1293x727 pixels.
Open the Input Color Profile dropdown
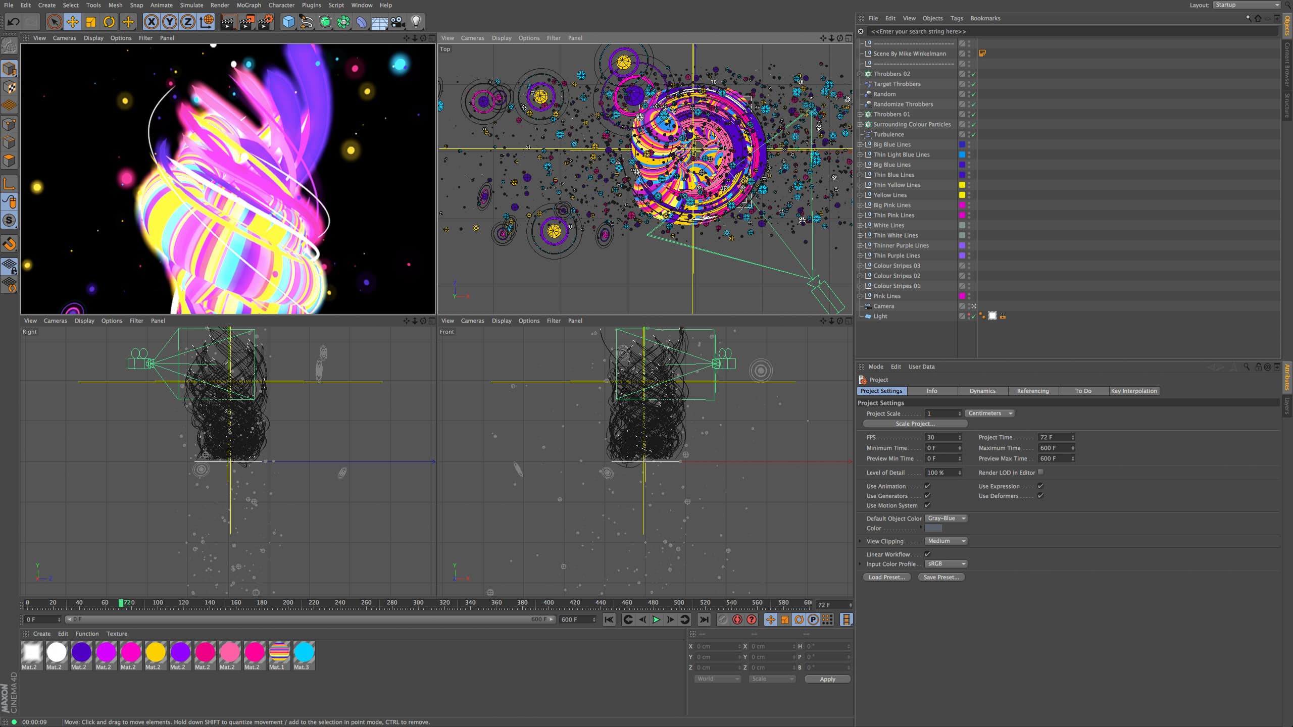click(946, 564)
